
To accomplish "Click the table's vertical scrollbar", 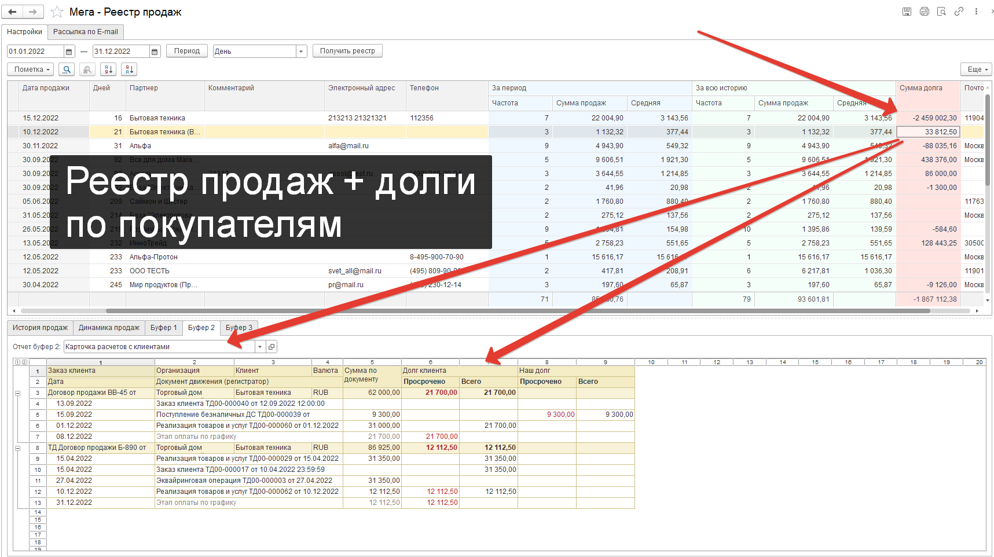I will point(988,139).
